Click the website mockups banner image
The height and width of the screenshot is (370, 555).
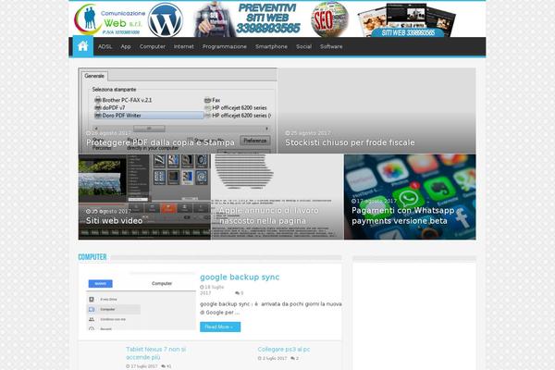pos(407,19)
